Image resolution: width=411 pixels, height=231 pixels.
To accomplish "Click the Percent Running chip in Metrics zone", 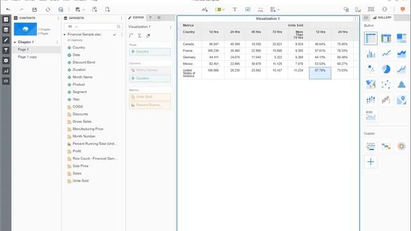I will pos(150,105).
